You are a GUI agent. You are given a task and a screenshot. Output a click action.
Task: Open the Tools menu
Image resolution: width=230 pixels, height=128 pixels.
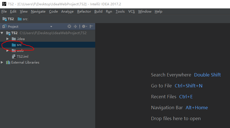120,11
